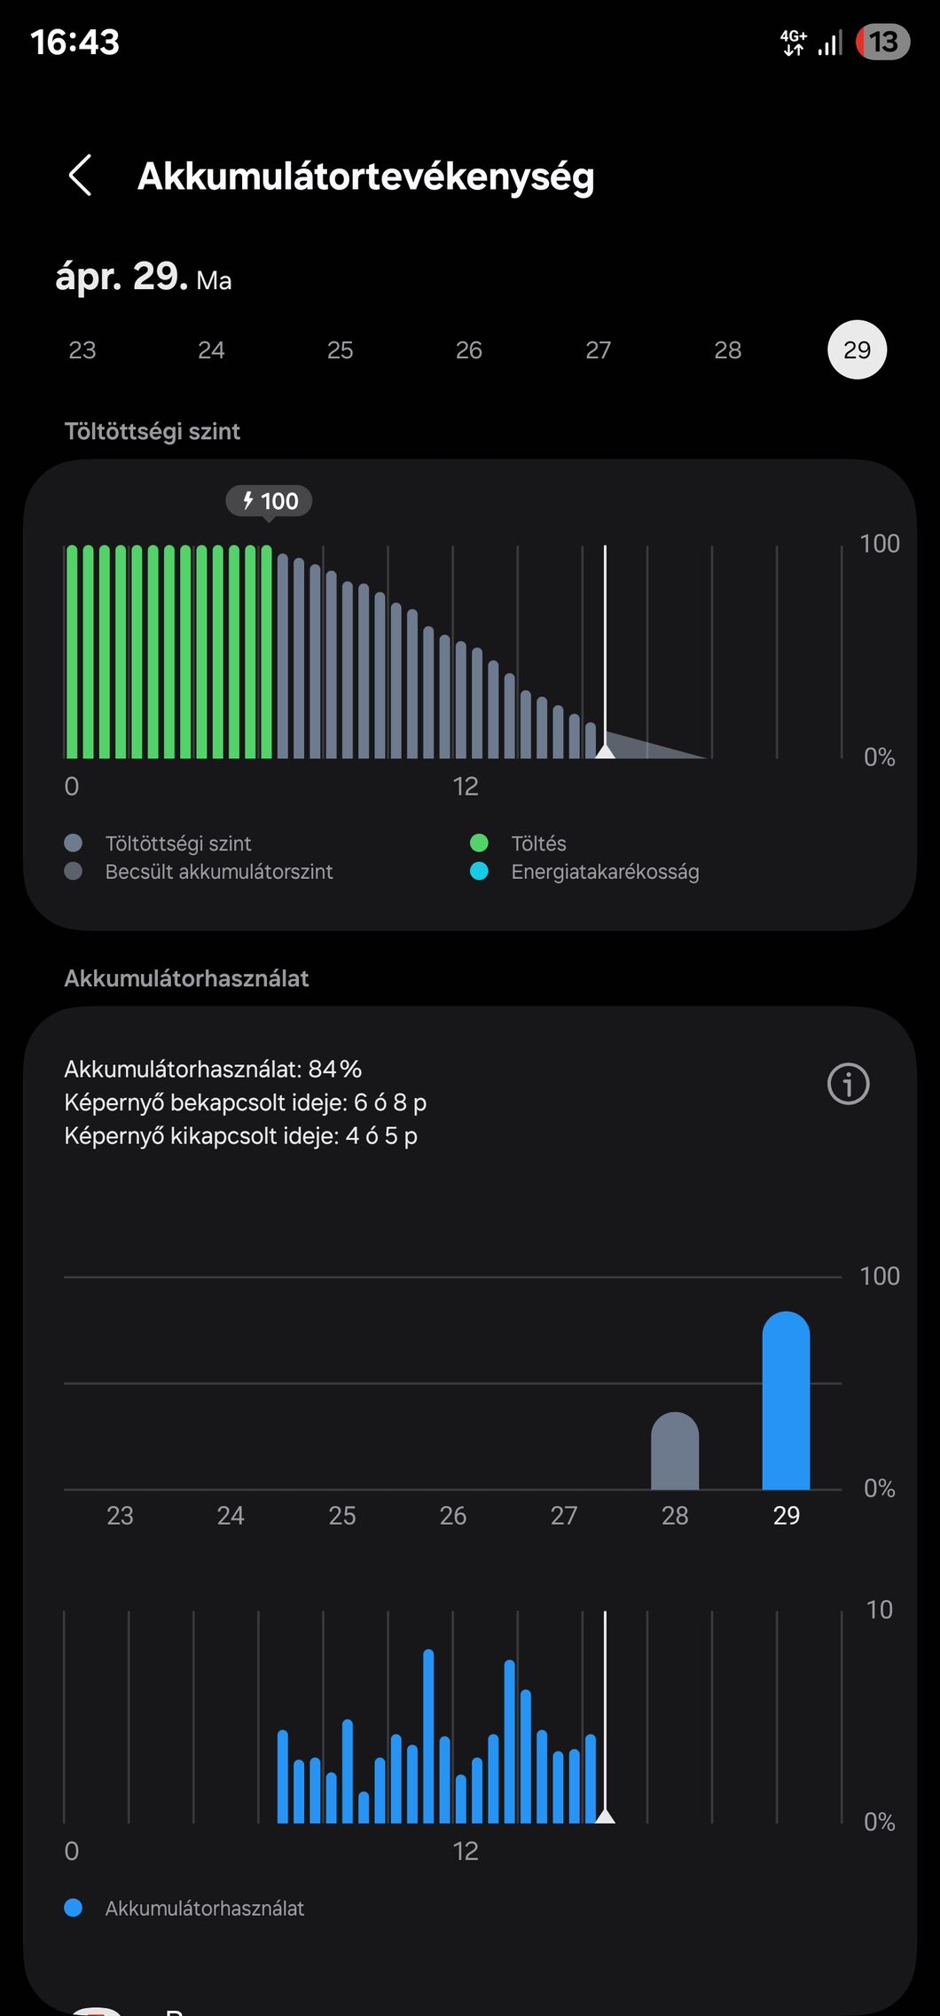Tap the cyan Energiatakarékosság legend dot

click(x=479, y=871)
